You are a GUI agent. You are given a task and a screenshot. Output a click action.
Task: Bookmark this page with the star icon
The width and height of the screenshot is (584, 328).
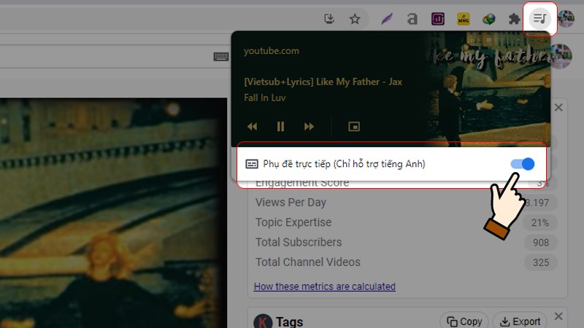click(x=355, y=19)
